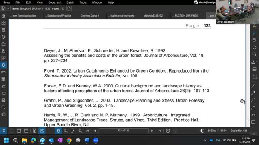Open the Revu menu
Viewport: 259px width, 145px height.
point(6,2)
